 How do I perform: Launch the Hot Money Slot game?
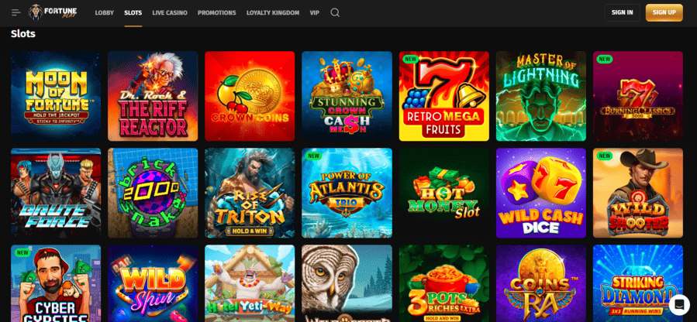[444, 193]
